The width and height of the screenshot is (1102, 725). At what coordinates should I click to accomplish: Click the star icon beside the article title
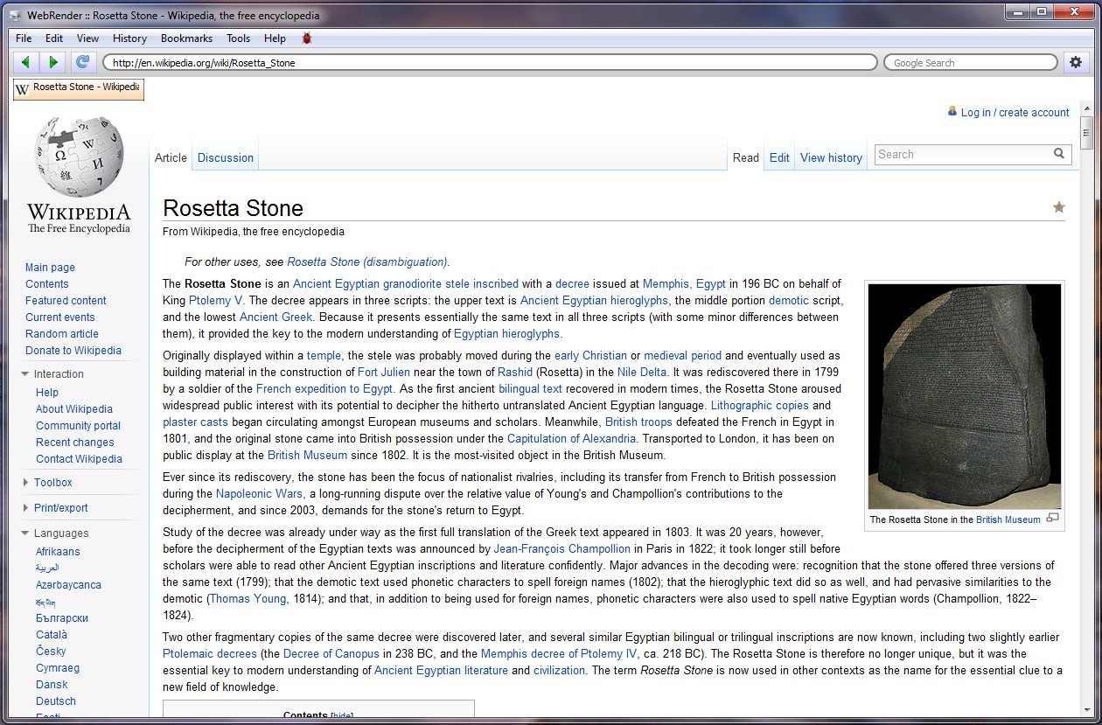[1058, 207]
